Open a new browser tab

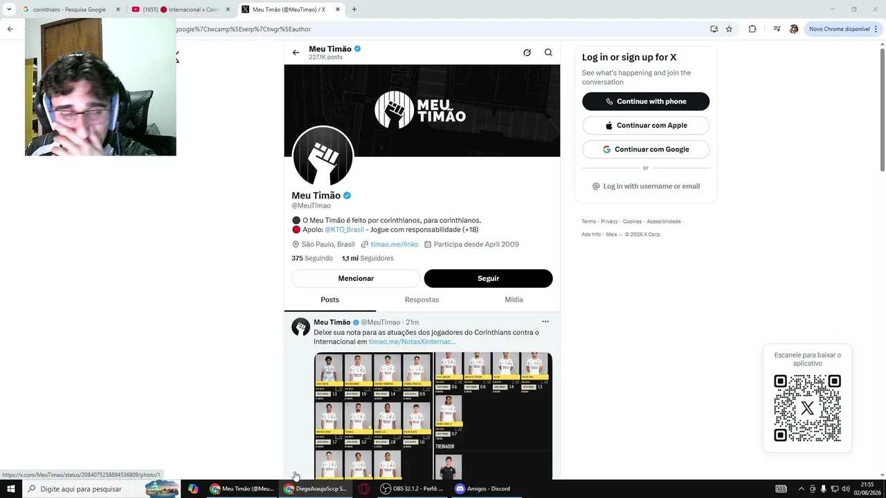pyautogui.click(x=354, y=10)
